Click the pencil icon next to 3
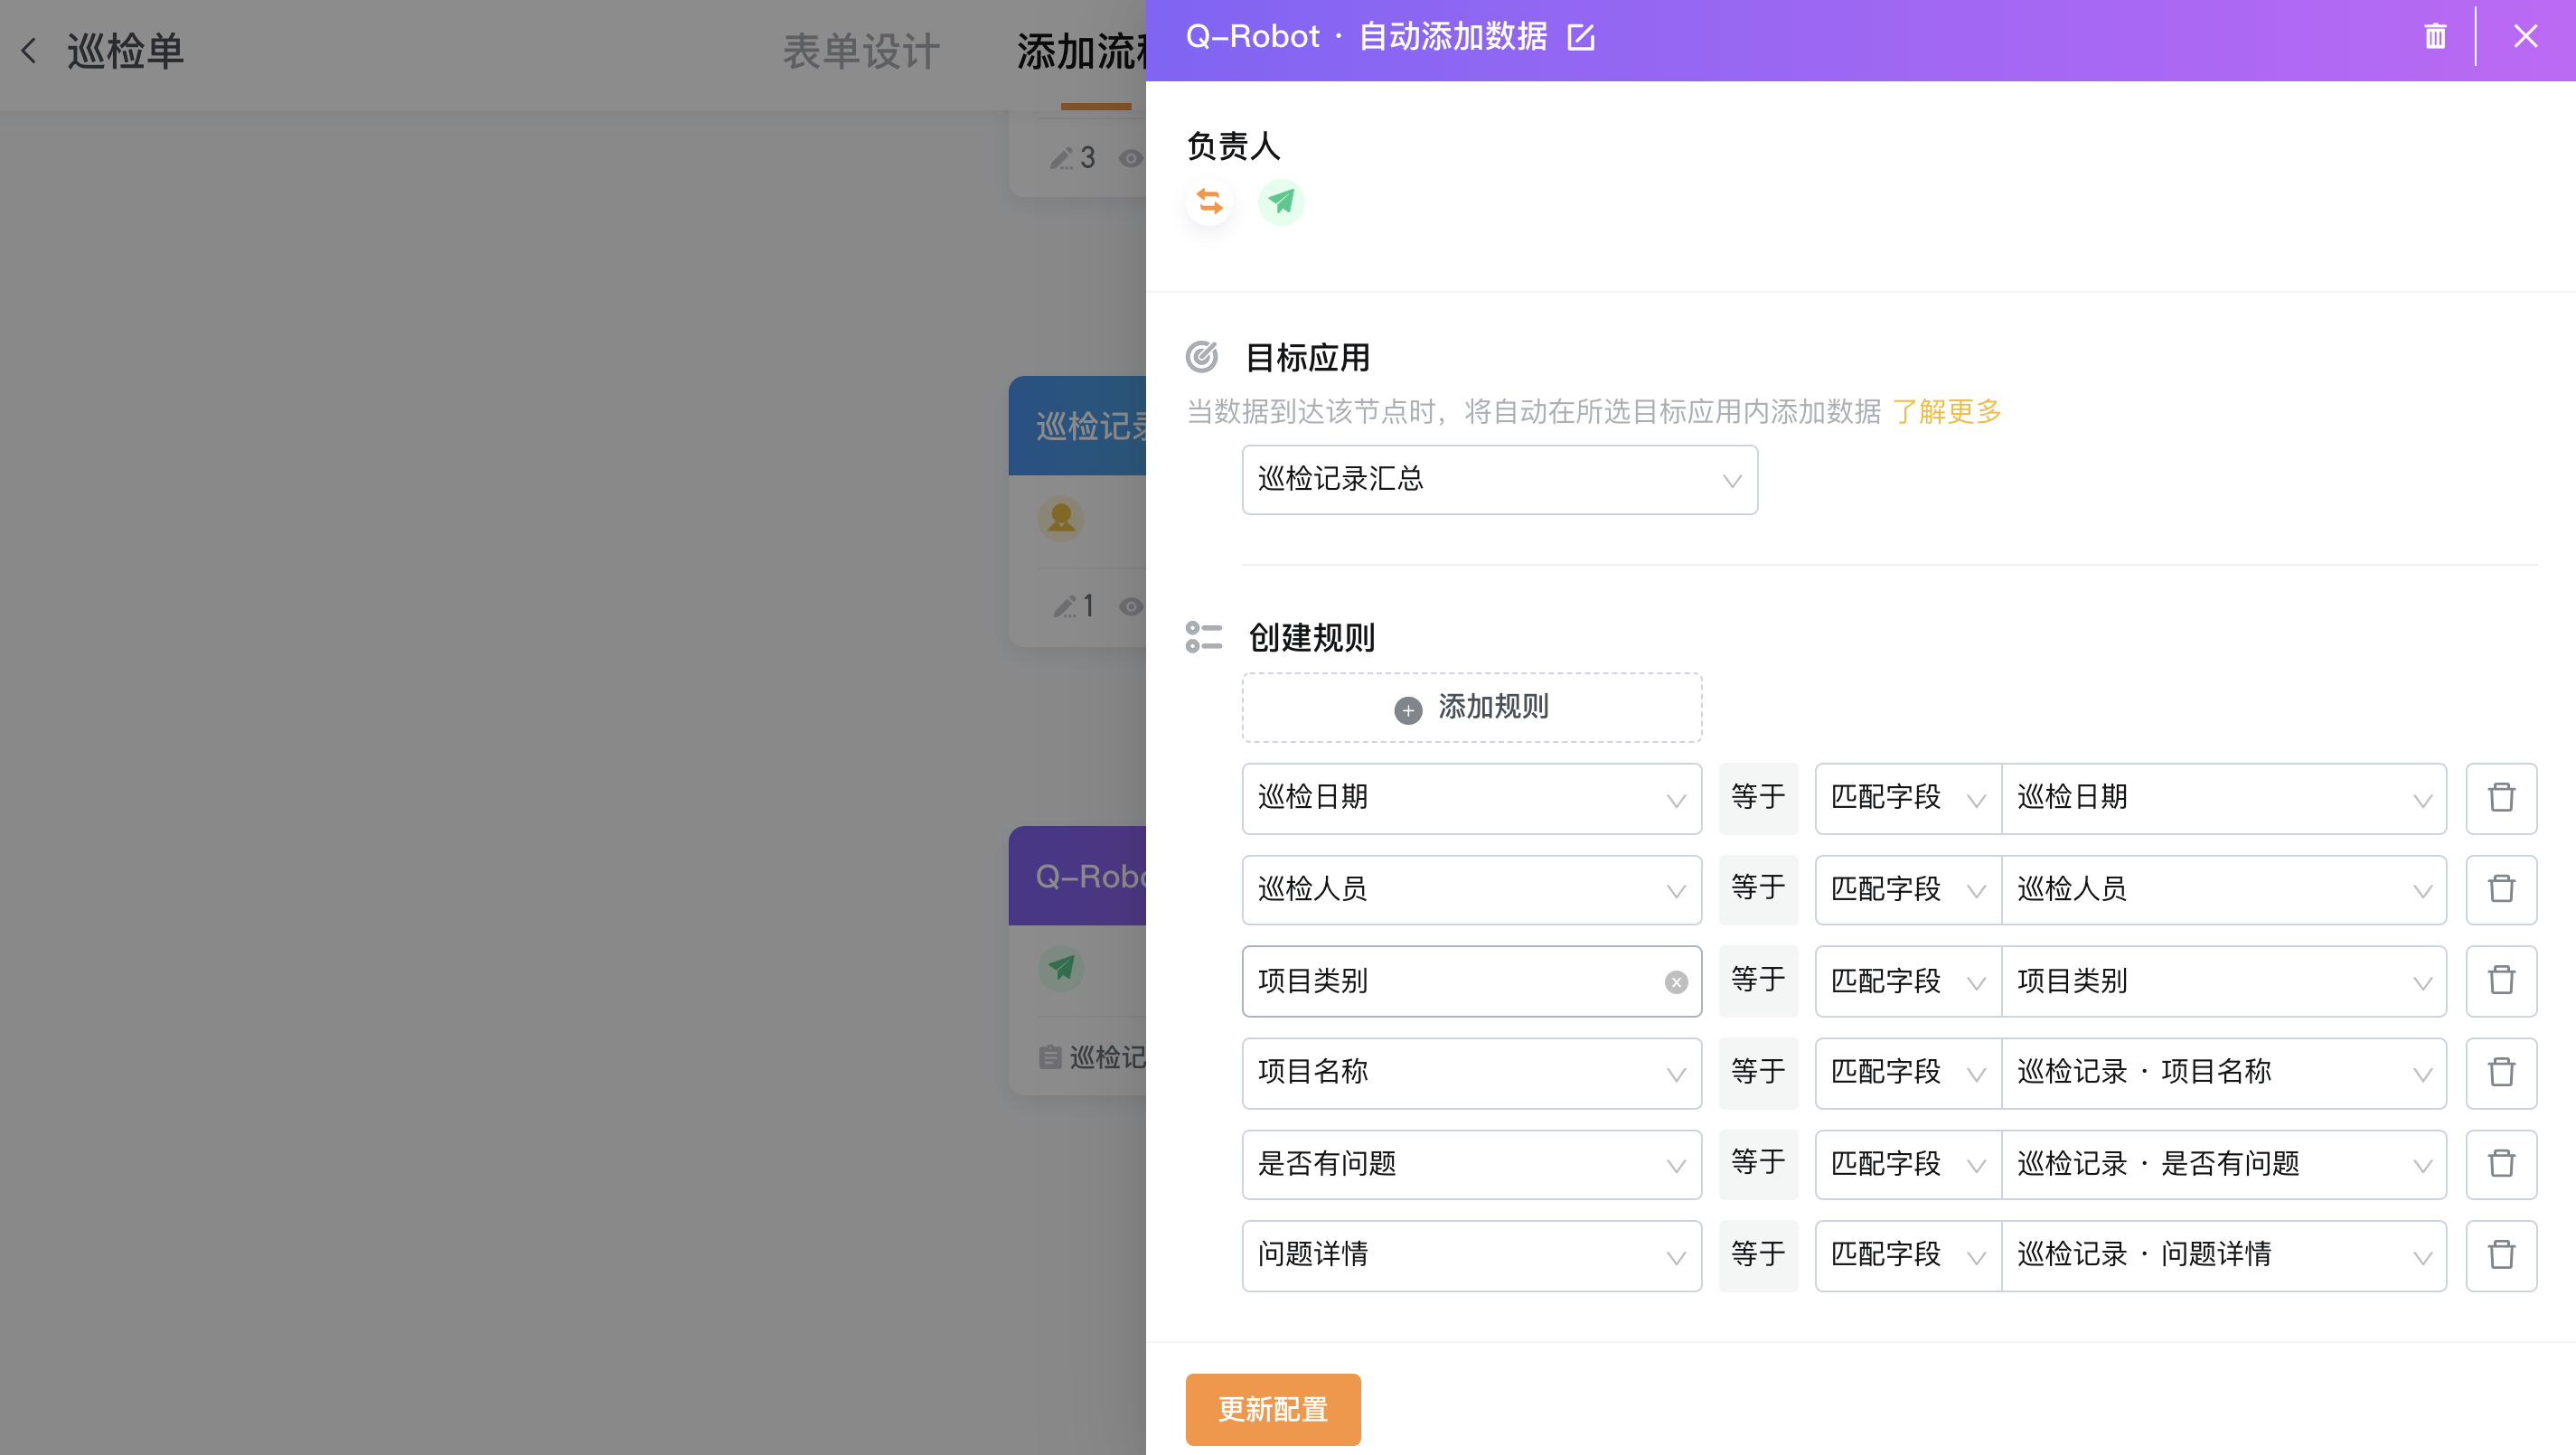This screenshot has width=2576, height=1455. 1061,158
